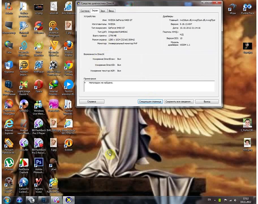258x204 pixels.
Task: Launch CursorFX Control shortcut
Action: tap(24, 185)
